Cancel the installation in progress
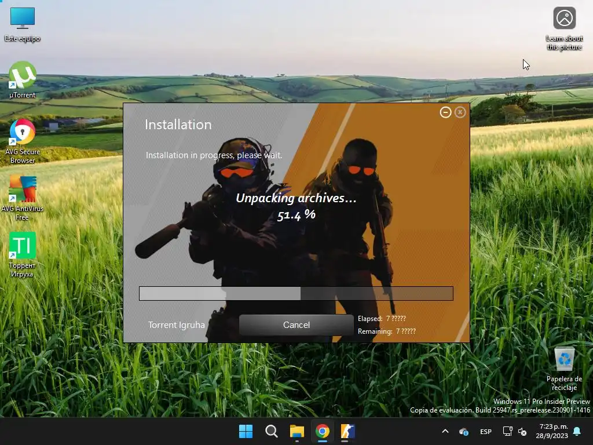The height and width of the screenshot is (445, 593). [296, 325]
